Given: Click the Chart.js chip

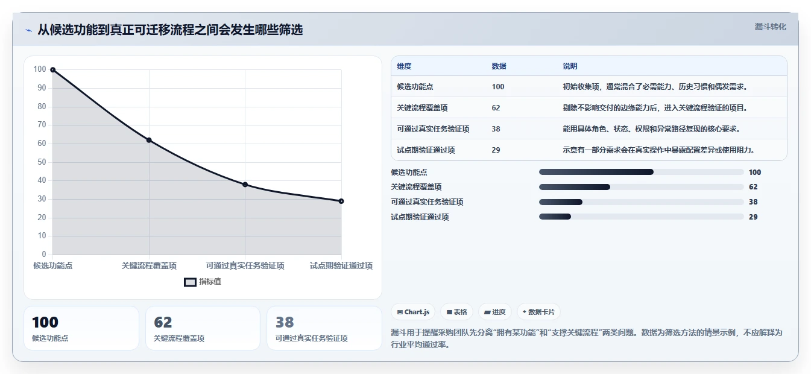Looking at the screenshot, I should coord(414,312).
